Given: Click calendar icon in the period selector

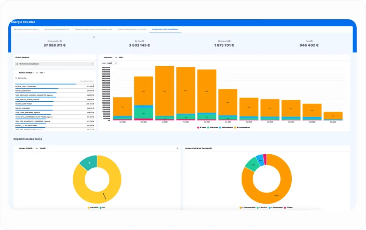Looking at the screenshot, I should (17, 64).
